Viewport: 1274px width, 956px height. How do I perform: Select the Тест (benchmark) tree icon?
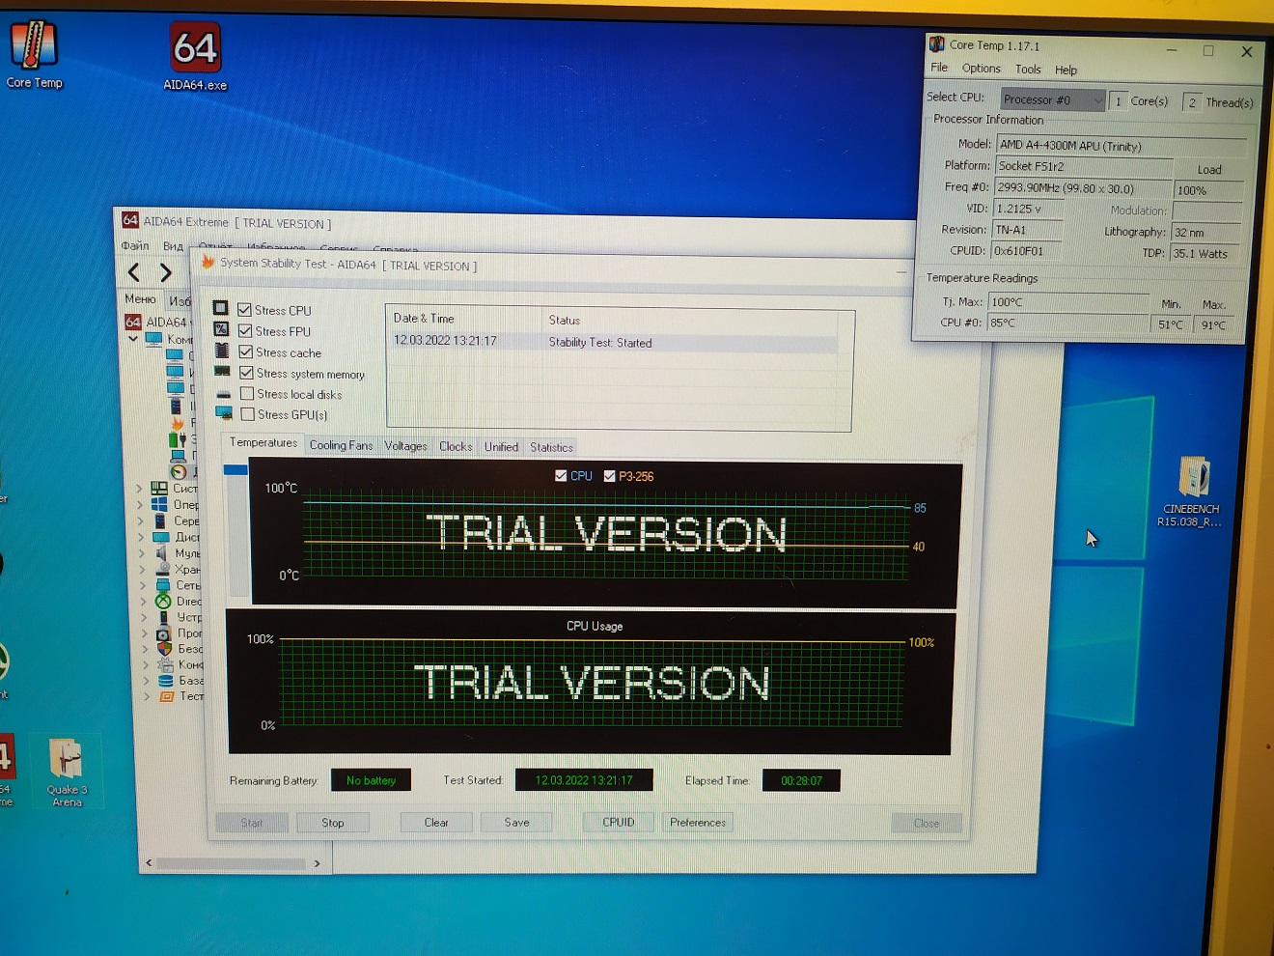pyautogui.click(x=167, y=695)
